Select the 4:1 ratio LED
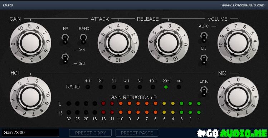Viewport: 268px width, 138px height. pyautogui.click(x=127, y=87)
